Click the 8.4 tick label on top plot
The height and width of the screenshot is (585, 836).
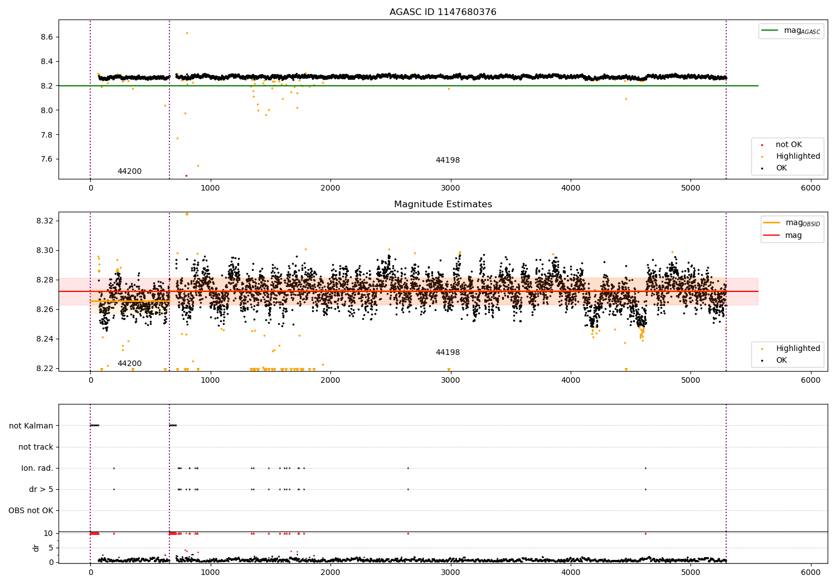[46, 62]
